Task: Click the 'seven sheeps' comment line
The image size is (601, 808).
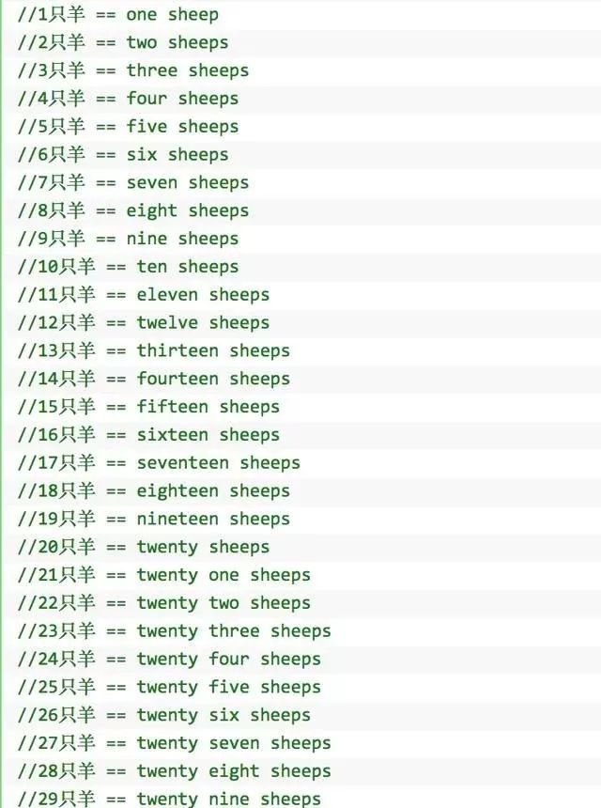Action: pyautogui.click(x=188, y=183)
